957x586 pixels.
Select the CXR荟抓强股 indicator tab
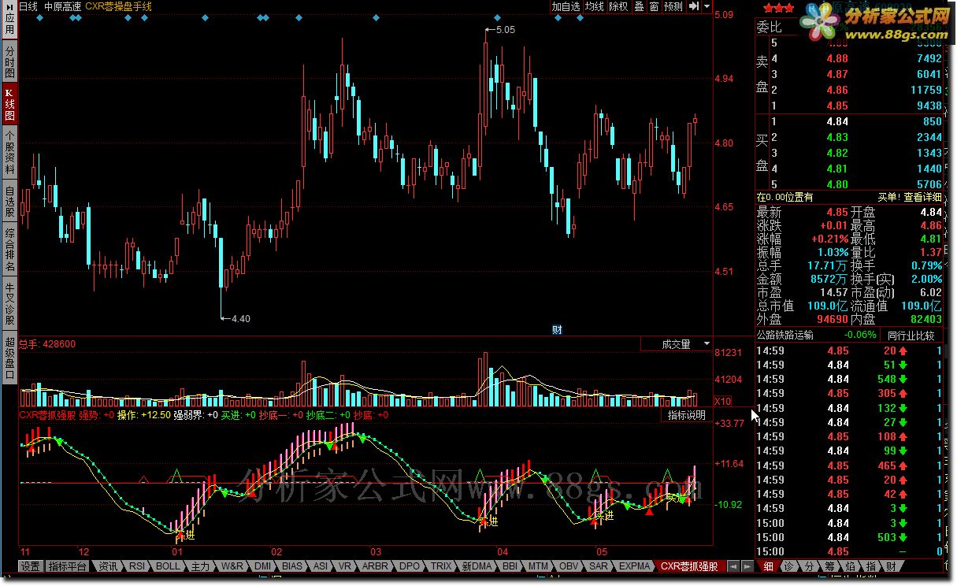pos(689,566)
